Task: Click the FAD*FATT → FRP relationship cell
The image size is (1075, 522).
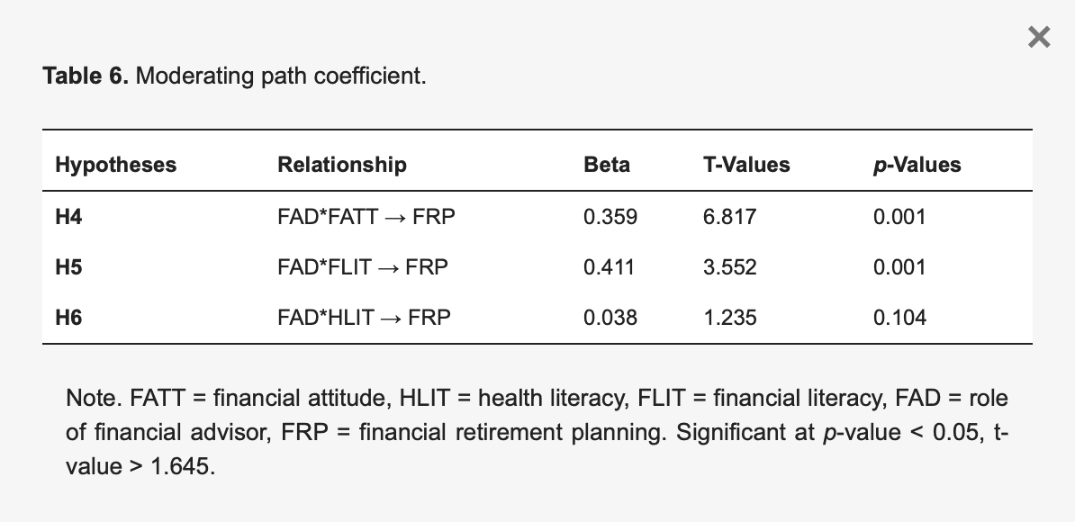Action: pos(366,216)
